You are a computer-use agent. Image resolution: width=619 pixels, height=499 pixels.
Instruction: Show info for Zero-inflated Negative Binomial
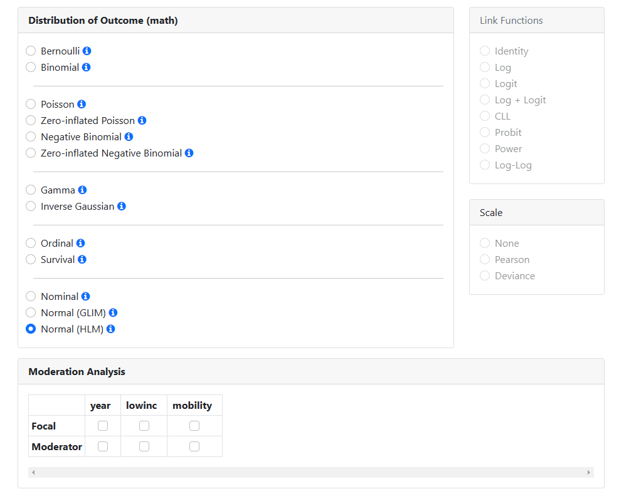click(x=189, y=153)
